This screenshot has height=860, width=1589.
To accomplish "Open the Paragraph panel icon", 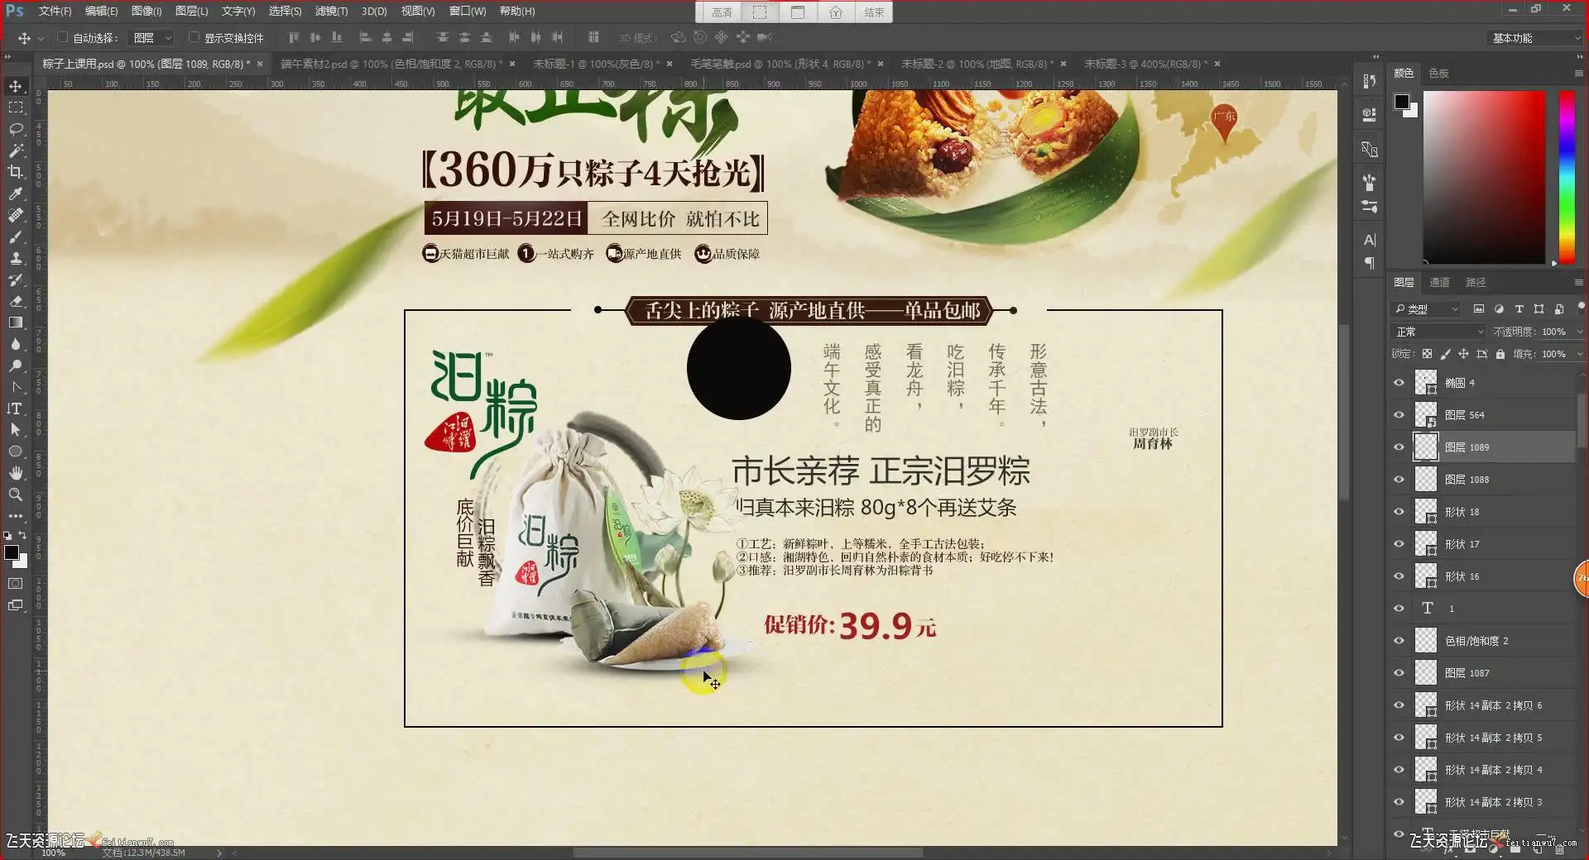I will tap(1370, 263).
